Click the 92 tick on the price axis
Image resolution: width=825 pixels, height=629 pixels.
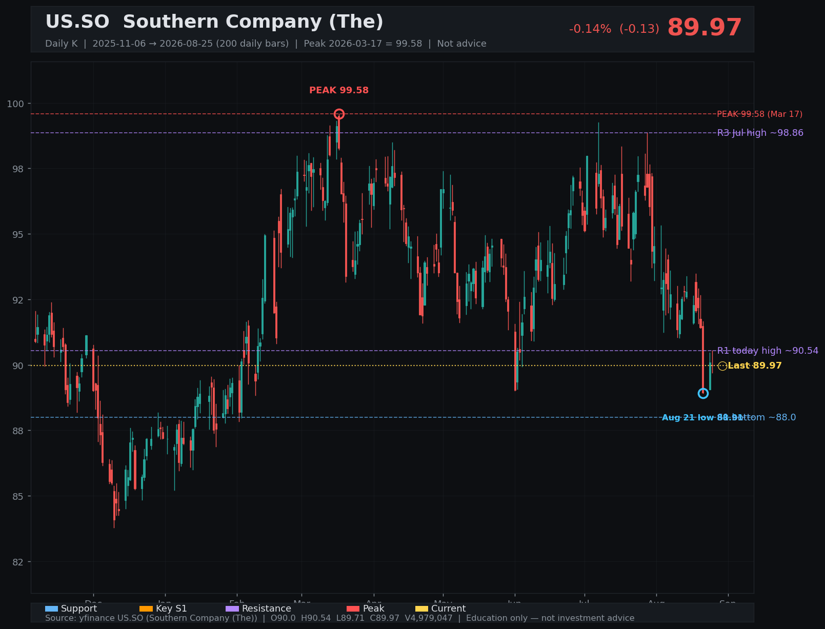click(x=18, y=300)
